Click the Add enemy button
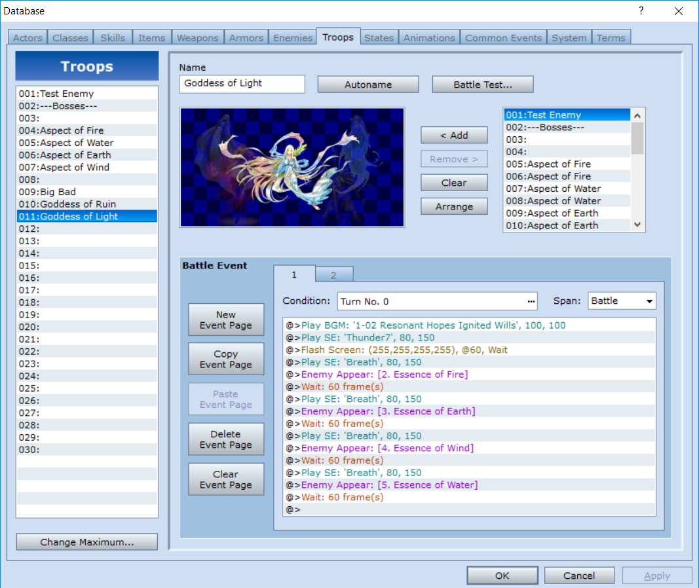The image size is (699, 588). [454, 135]
